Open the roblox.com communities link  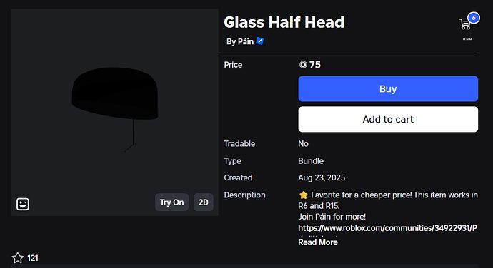388,228
